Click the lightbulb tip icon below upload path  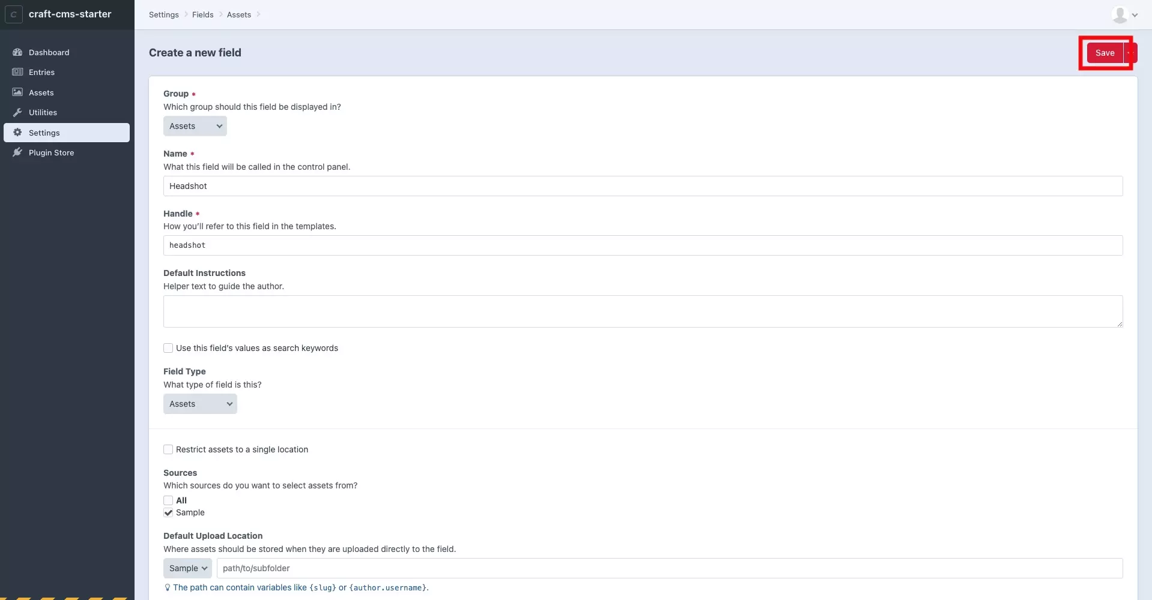[x=168, y=587]
